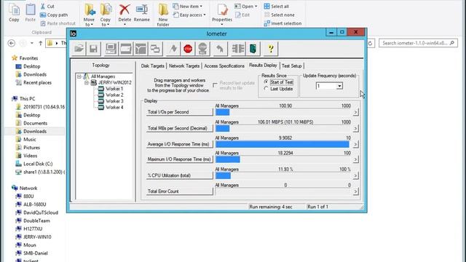Switch to the Results Display tab
The image size is (466, 262).
pos(263,65)
